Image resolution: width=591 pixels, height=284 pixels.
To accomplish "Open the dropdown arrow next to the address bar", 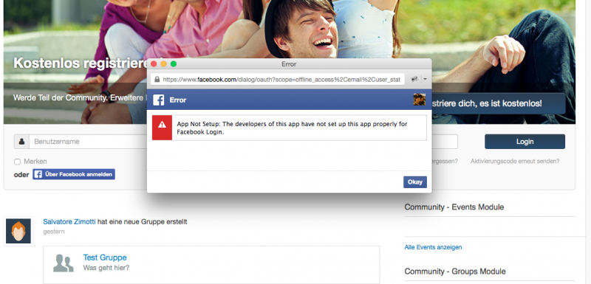I will [426, 80].
